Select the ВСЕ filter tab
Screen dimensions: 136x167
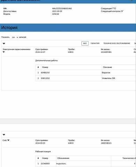pyautogui.click(x=85, y=43)
